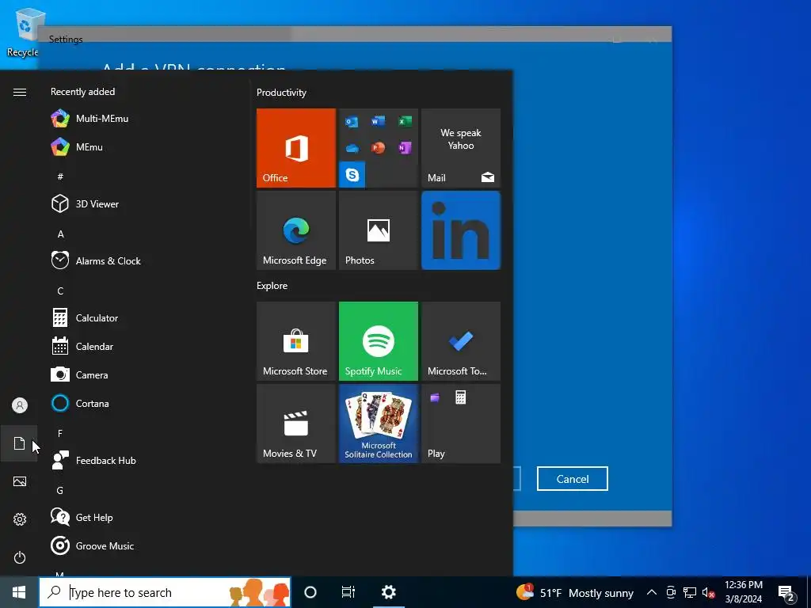
Task: Open Word from Office apps tile
Action: [x=378, y=121]
